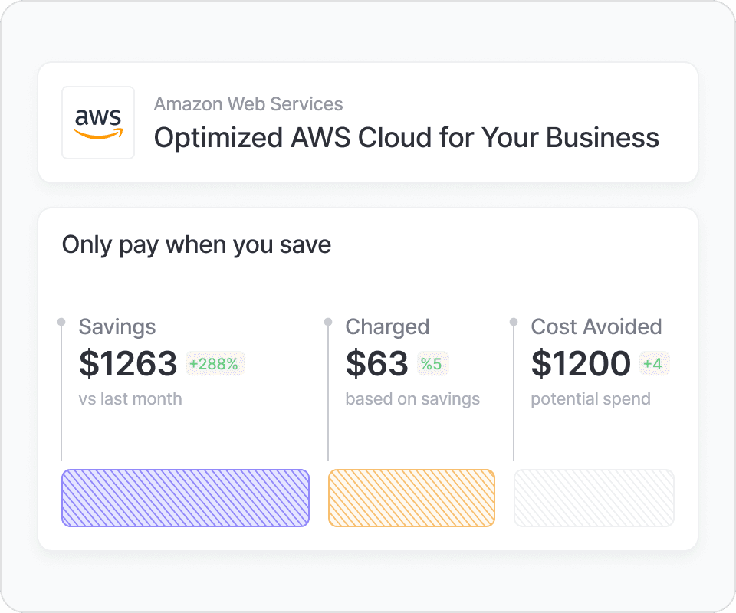The image size is (736, 613).
Task: Click the Savings label
Action: [117, 326]
